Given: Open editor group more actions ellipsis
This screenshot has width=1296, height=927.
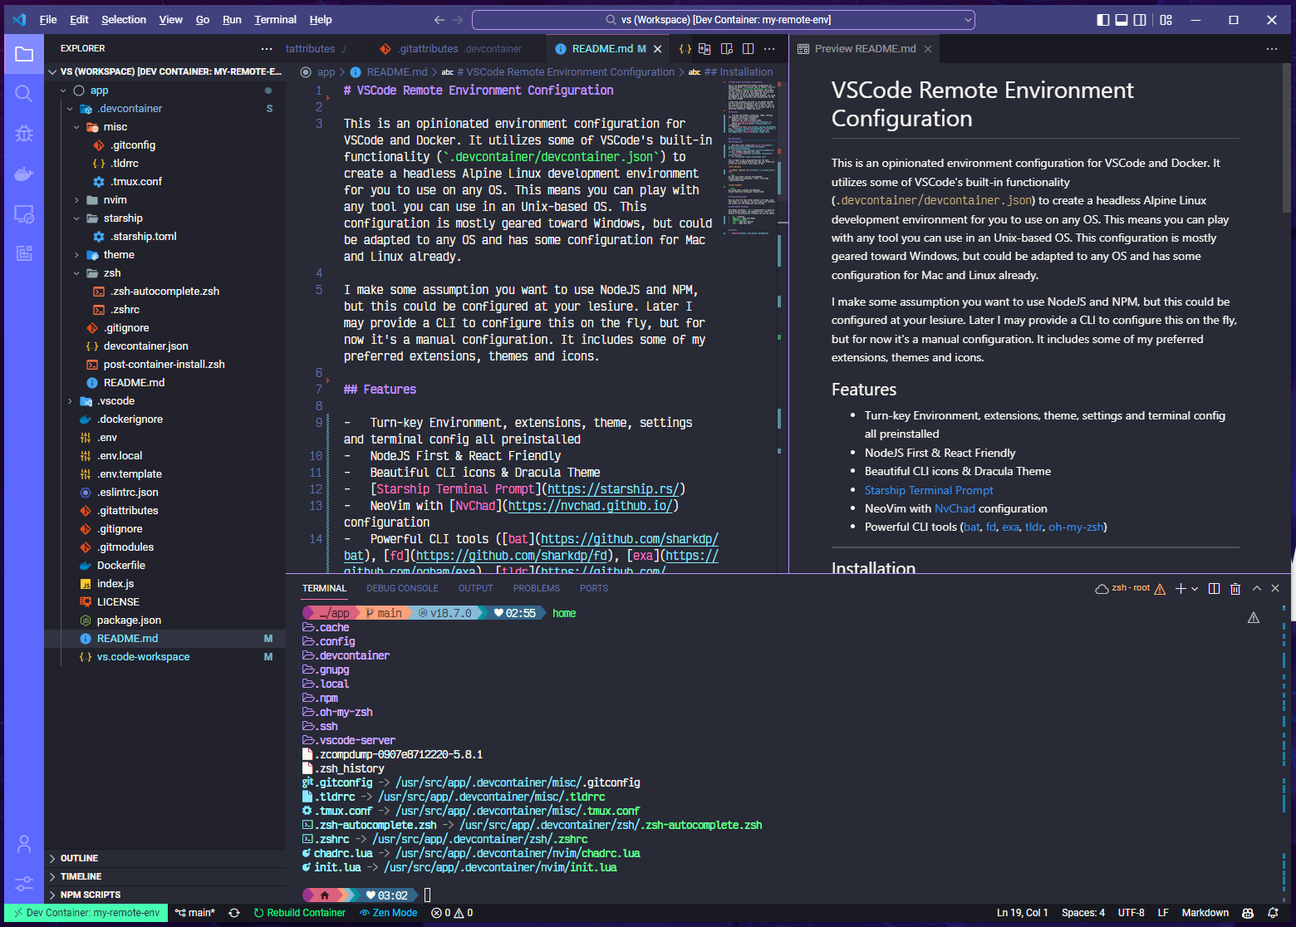Looking at the screenshot, I should [x=769, y=49].
